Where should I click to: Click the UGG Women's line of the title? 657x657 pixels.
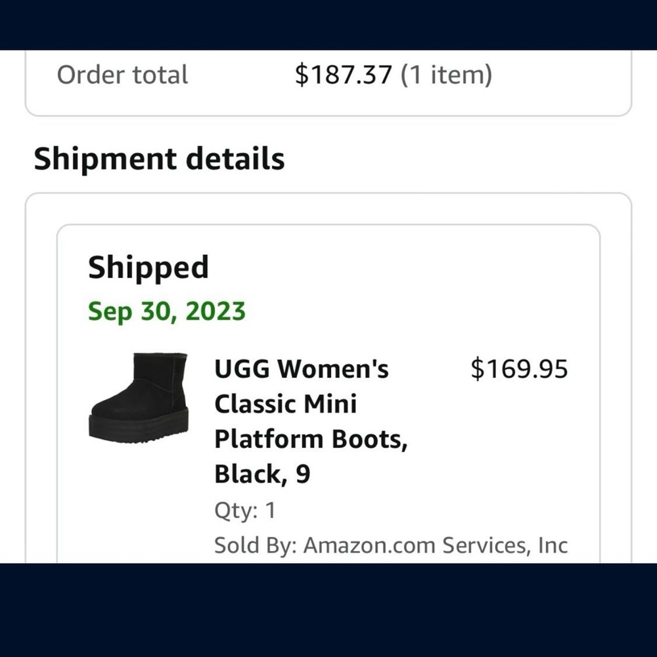[301, 369]
